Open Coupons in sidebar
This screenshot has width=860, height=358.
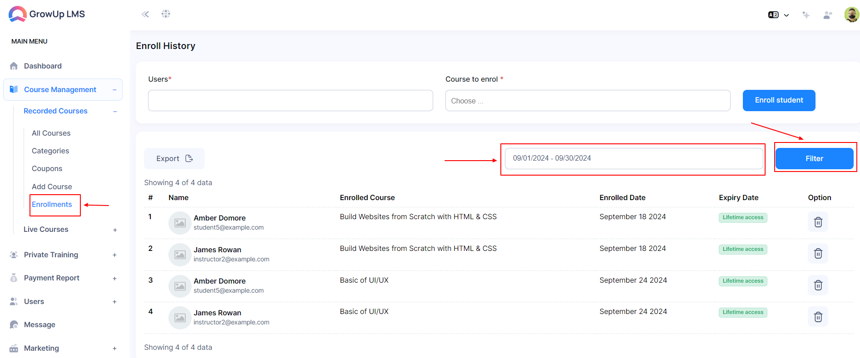[x=47, y=168]
